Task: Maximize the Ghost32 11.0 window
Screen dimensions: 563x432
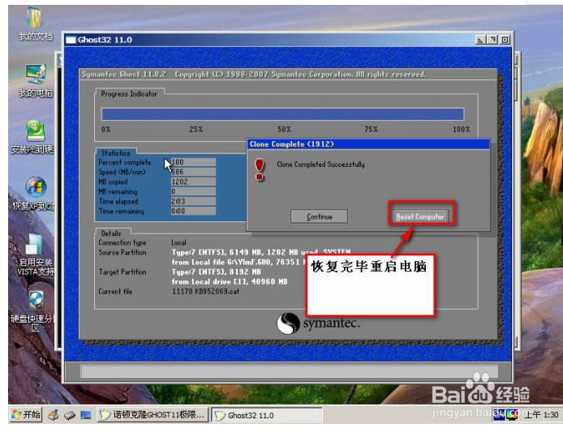Action: tap(492, 40)
